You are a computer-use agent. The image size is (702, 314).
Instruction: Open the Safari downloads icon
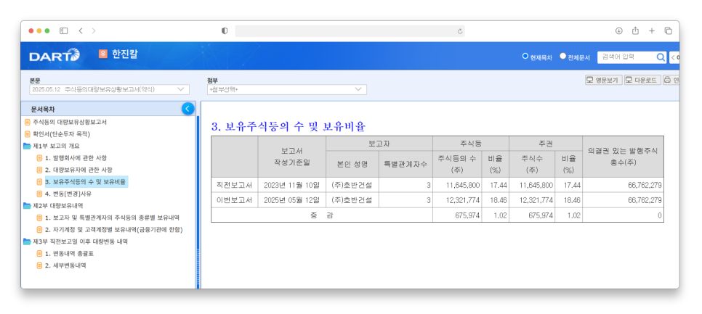coord(619,30)
